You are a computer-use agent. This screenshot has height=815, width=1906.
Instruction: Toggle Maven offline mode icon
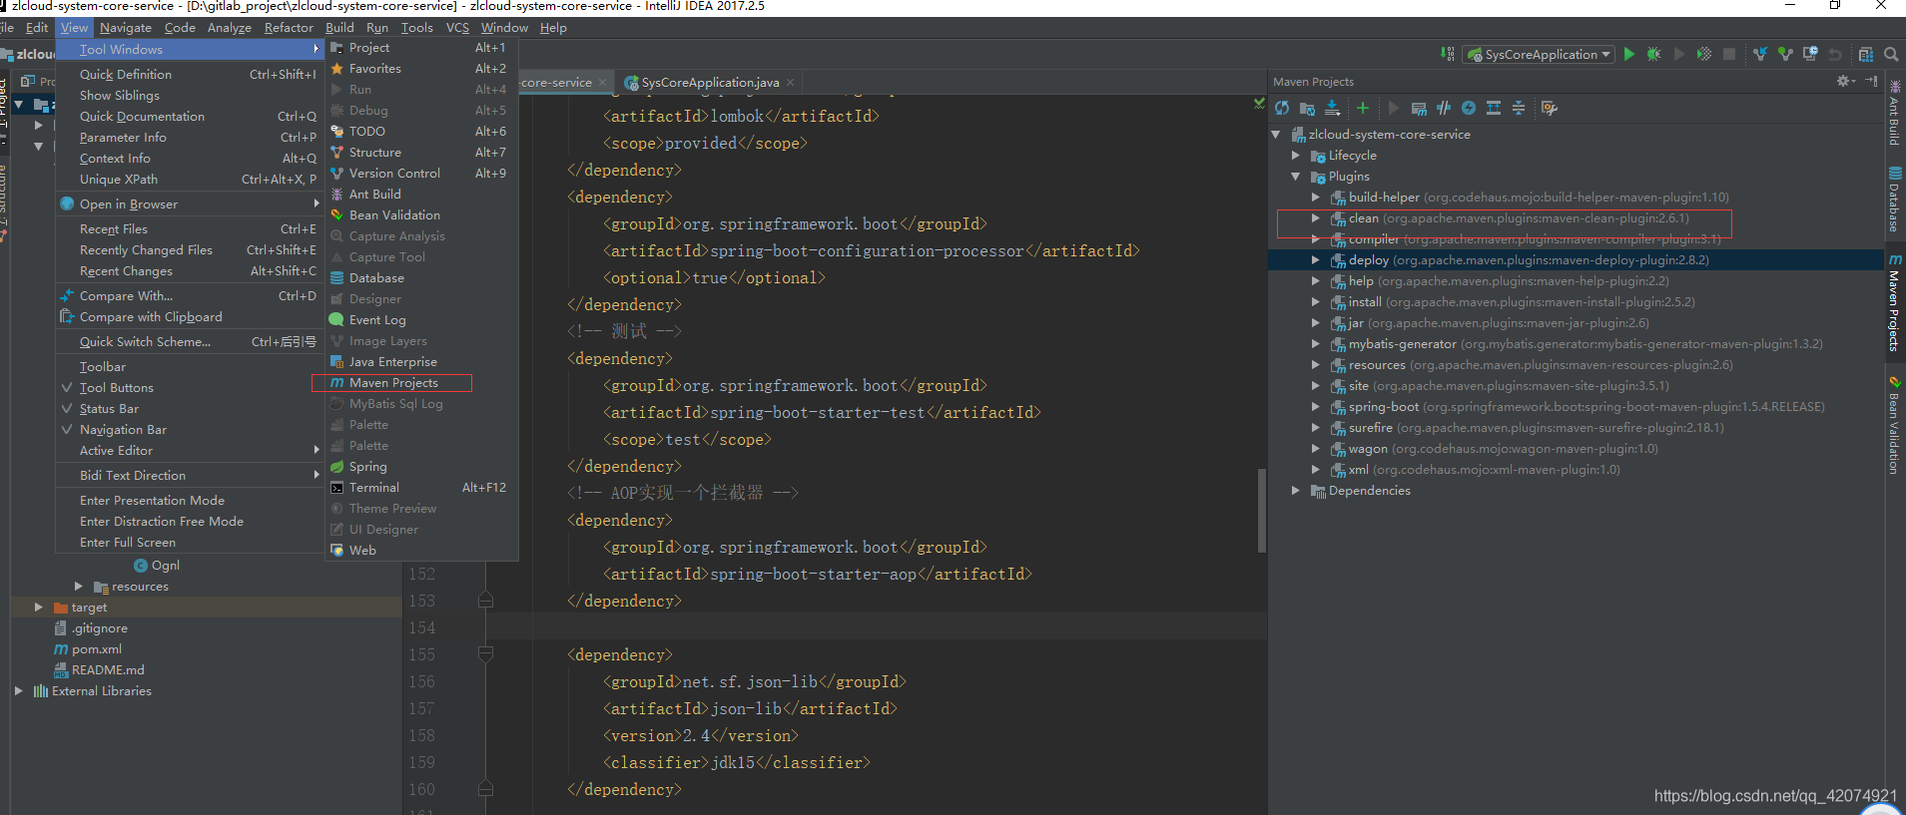(x=1444, y=108)
